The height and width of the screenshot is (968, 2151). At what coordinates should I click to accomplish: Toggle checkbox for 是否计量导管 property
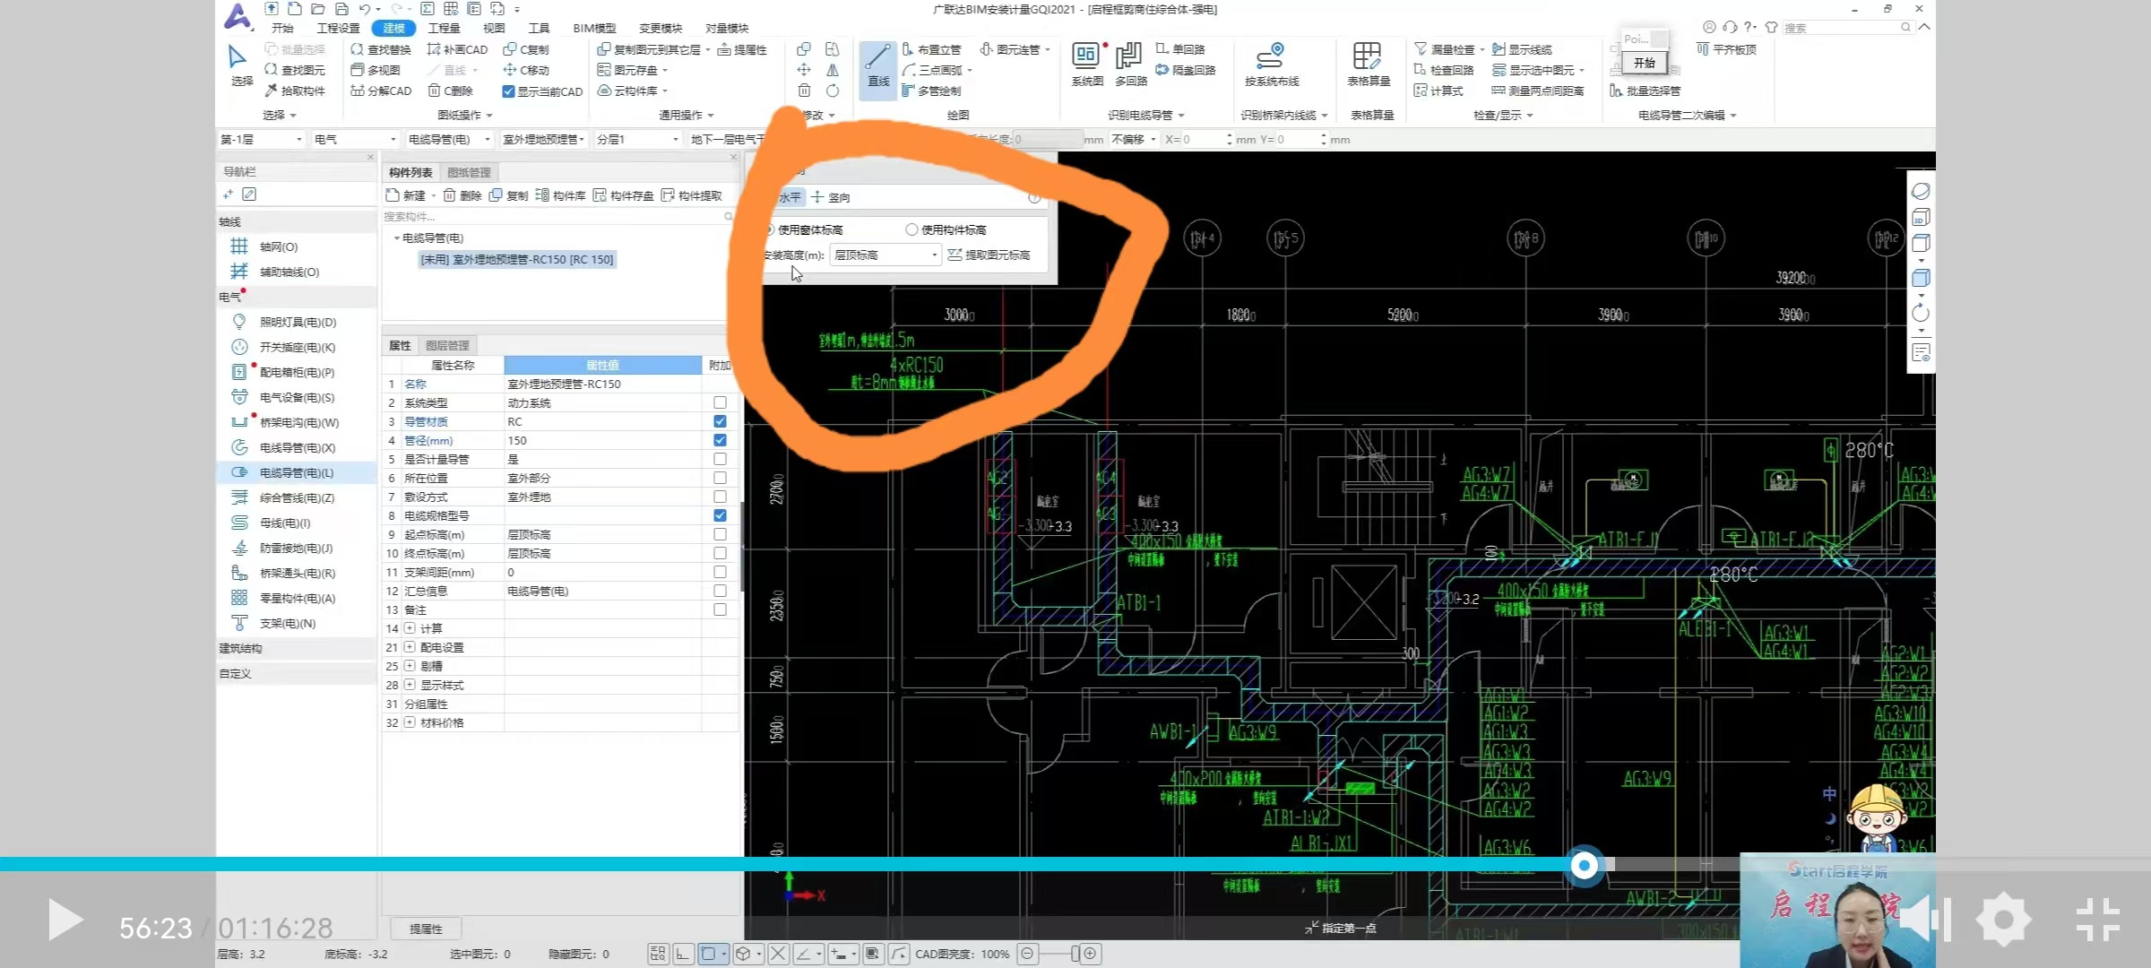tap(719, 458)
